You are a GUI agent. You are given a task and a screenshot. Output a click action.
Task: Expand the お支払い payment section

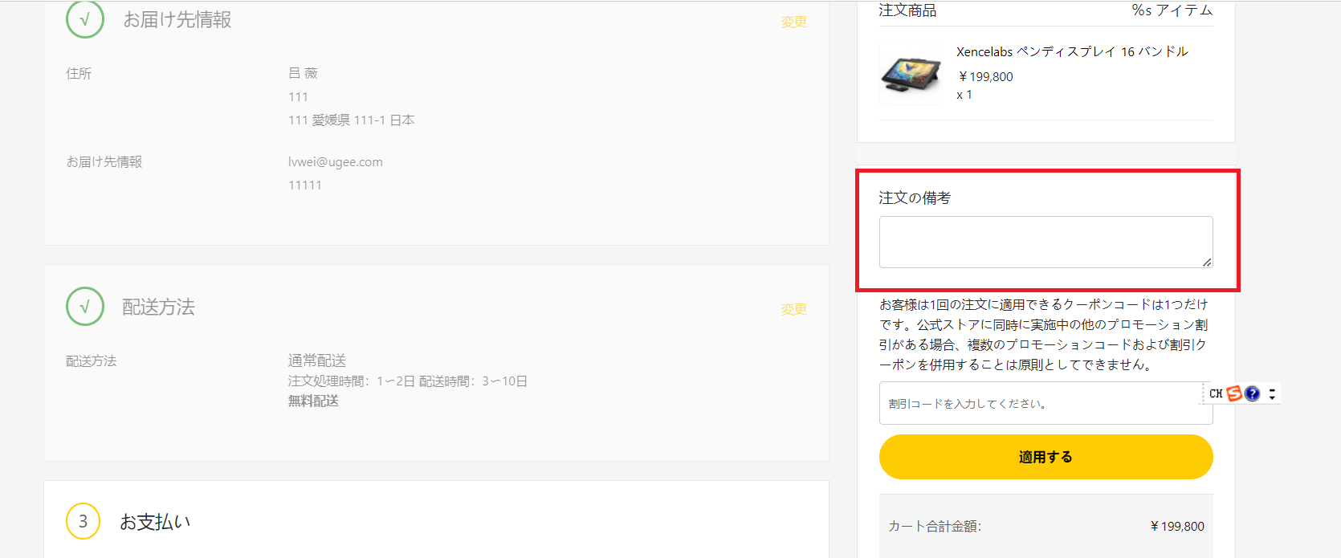pos(155,522)
